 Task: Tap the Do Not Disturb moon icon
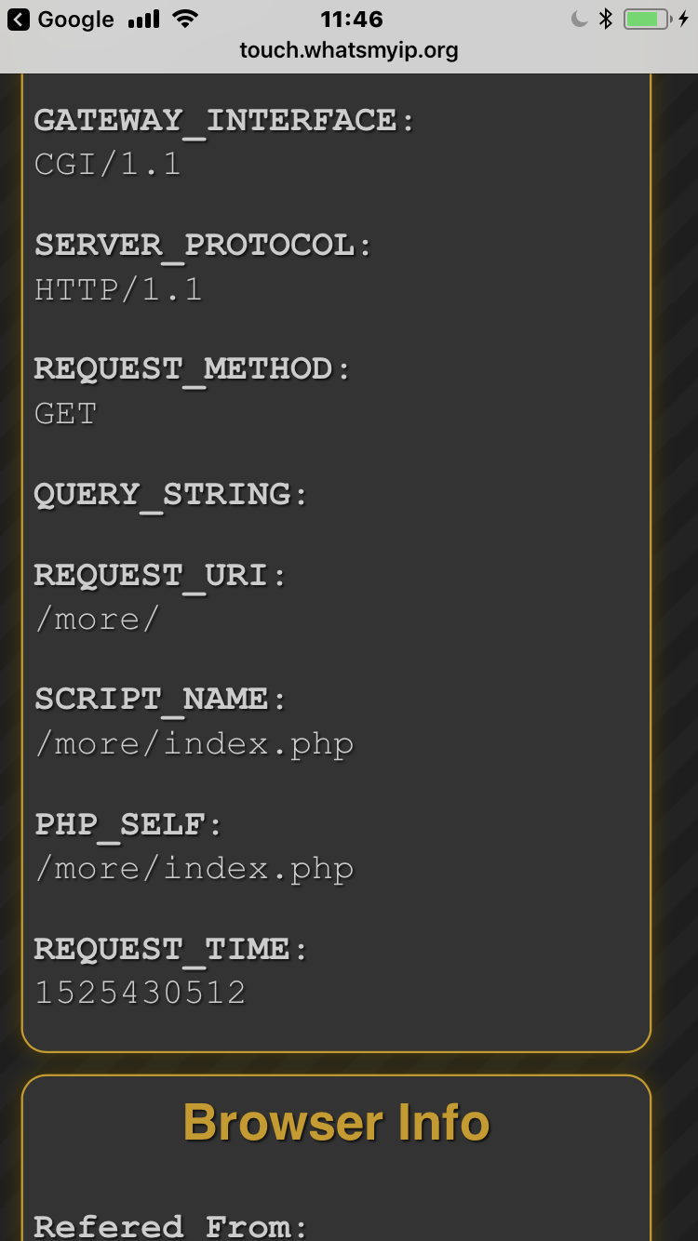pos(578,17)
